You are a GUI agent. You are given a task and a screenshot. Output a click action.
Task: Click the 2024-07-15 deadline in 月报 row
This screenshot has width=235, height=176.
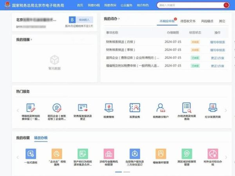coord(173,42)
